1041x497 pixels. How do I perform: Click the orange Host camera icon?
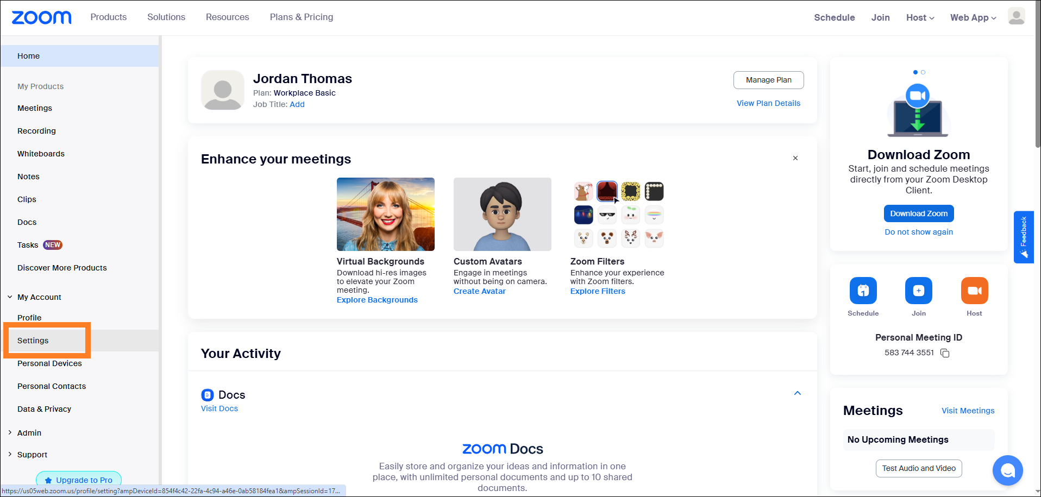coord(974,291)
